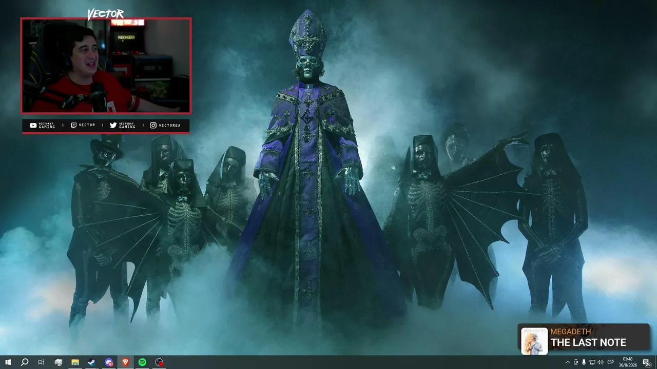
Task: Switch to Brave browser on the taskbar
Action: pyautogui.click(x=126, y=362)
